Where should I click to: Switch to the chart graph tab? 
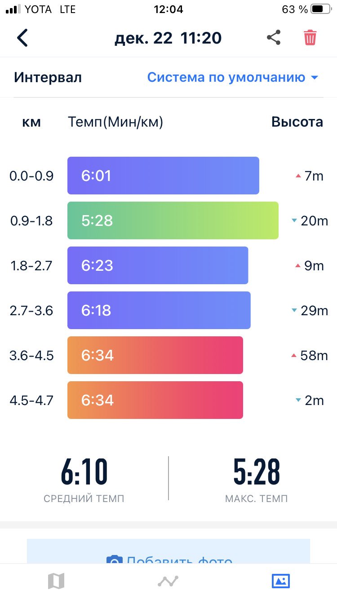(168, 581)
